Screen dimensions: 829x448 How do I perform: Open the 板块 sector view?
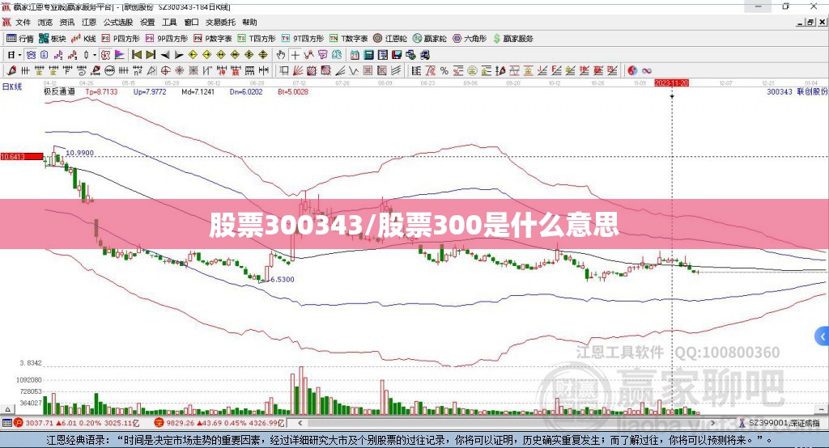pyautogui.click(x=53, y=39)
